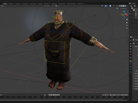Switch to wireframe viewport shading
This screenshot has width=138, height=103.
point(120,6)
